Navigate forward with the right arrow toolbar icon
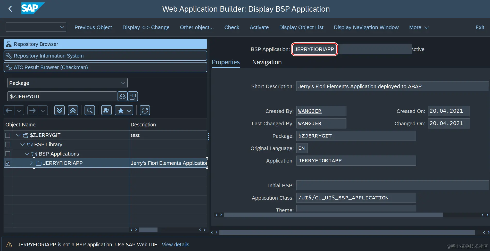490x251 pixels. click(32, 111)
